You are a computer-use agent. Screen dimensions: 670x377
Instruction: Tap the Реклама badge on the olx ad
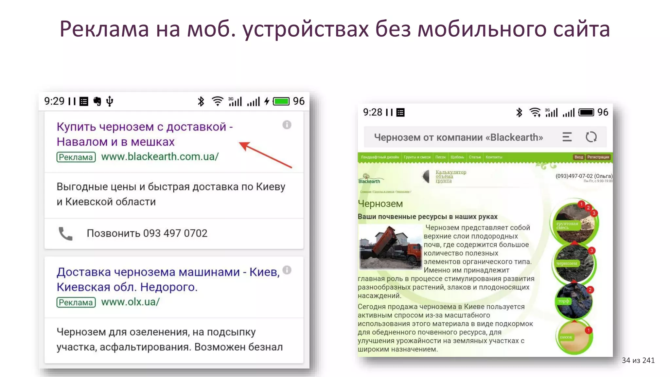click(x=76, y=302)
